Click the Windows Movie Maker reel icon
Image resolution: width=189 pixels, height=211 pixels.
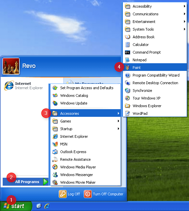(55, 182)
